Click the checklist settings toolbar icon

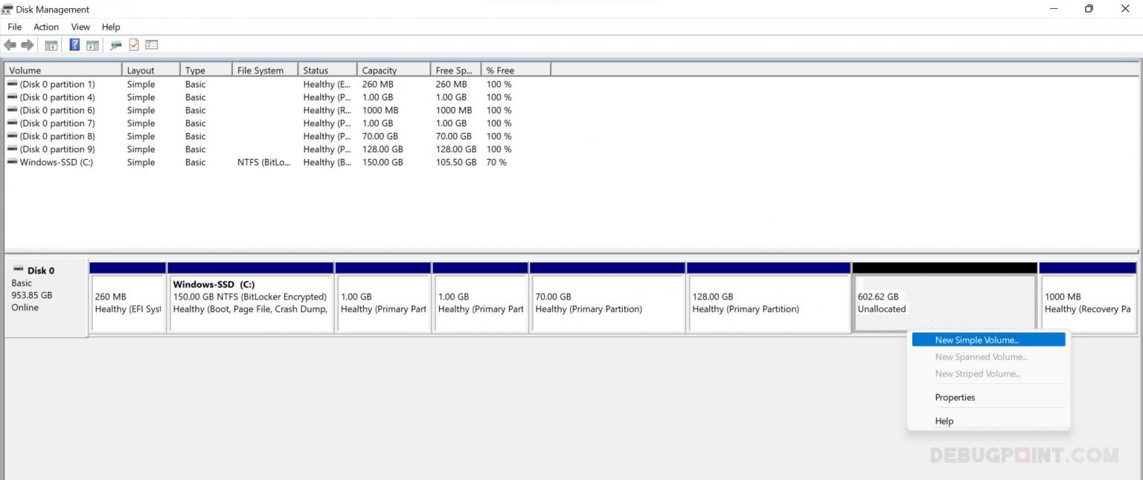click(x=152, y=45)
